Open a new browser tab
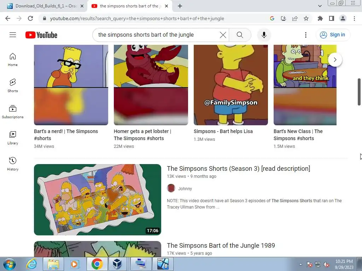This screenshot has height=271, width=362. (180, 6)
